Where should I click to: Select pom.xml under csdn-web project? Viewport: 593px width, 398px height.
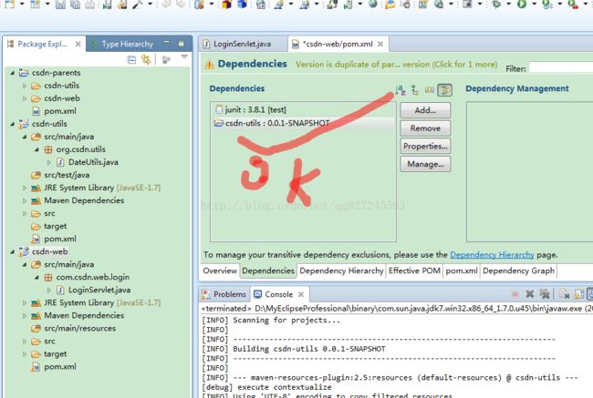(59, 367)
